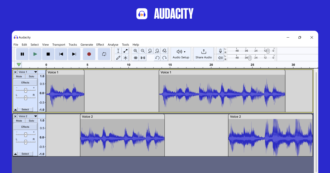Solo the Voice 2 track

[x=31, y=121]
